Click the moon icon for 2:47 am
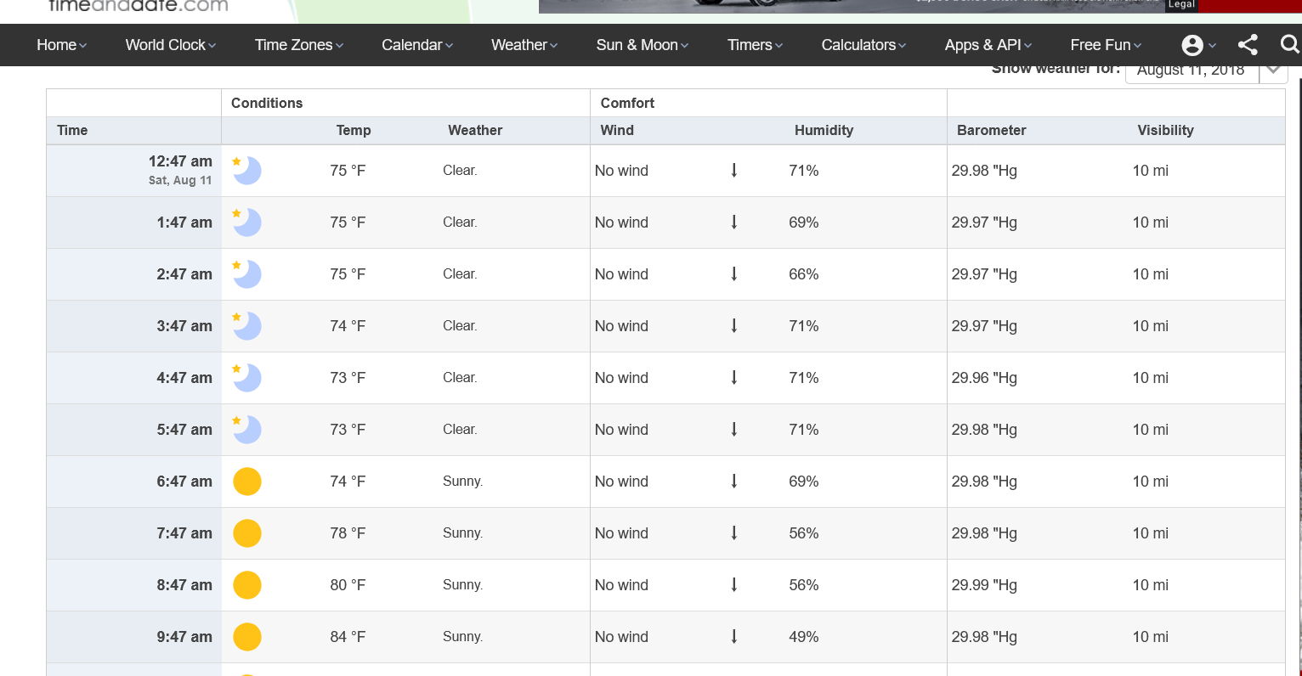 (x=246, y=274)
